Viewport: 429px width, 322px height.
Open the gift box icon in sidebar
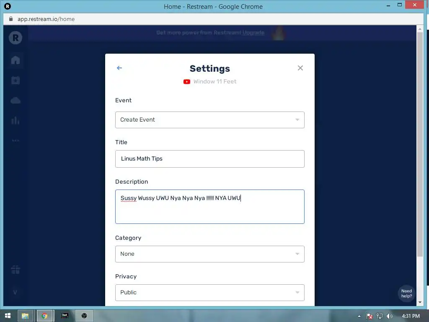click(16, 270)
